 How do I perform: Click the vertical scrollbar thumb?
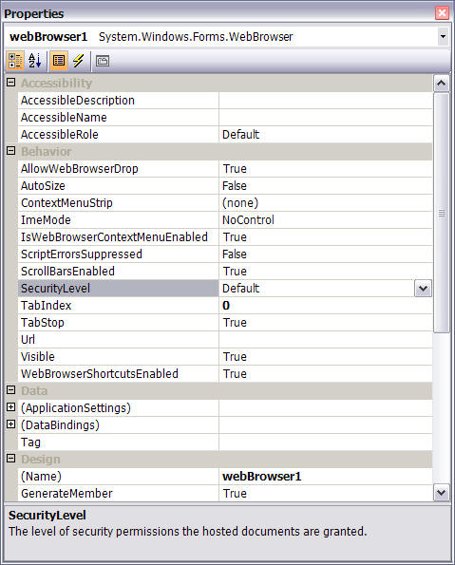442,213
